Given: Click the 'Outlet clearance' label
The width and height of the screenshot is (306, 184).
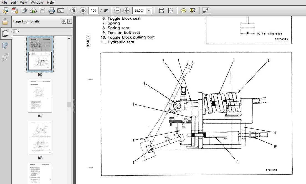Looking at the screenshot, I should (x=269, y=34).
